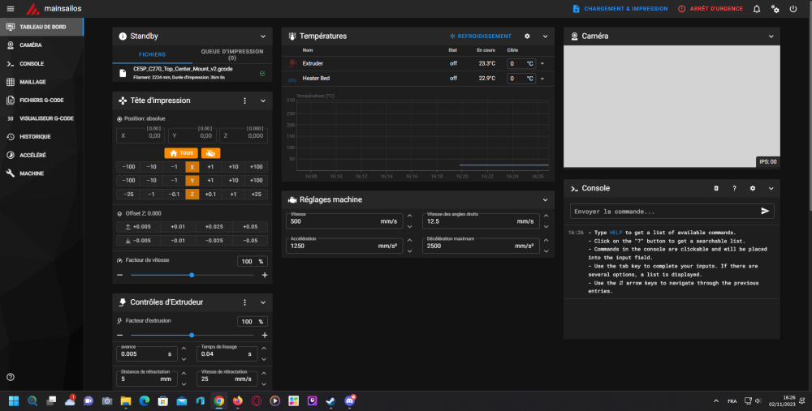Click the motors off icon button
Viewport: 812px width, 411px height.
211,153
